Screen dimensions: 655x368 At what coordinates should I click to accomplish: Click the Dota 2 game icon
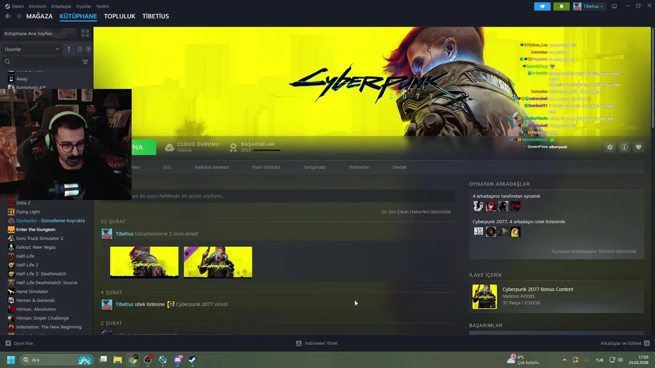click(x=11, y=203)
